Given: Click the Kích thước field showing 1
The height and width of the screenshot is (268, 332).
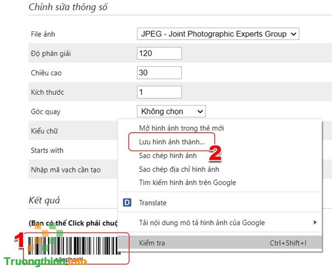Looking at the screenshot, I should coord(159,92).
